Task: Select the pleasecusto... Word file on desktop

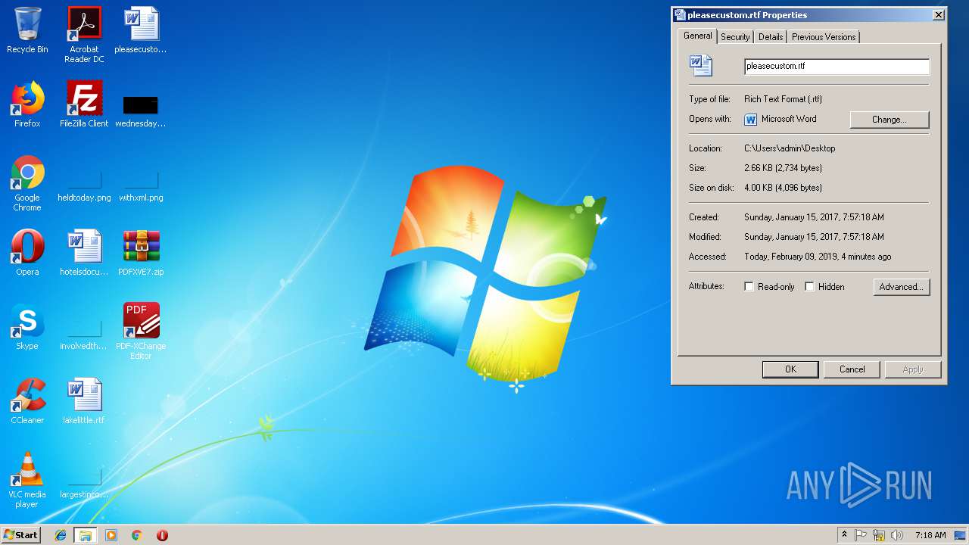Action: click(x=141, y=30)
